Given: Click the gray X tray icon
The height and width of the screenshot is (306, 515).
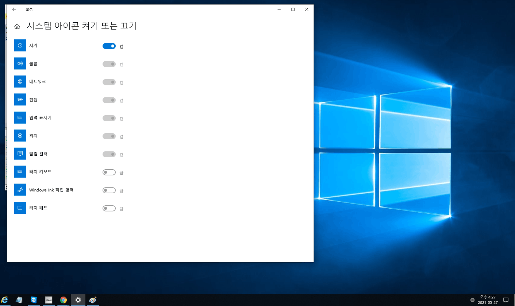Looking at the screenshot, I should pos(472,300).
